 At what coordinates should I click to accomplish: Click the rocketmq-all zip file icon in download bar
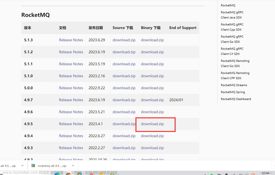(33, 166)
